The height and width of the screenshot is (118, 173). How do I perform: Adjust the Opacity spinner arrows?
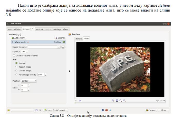[27, 51]
